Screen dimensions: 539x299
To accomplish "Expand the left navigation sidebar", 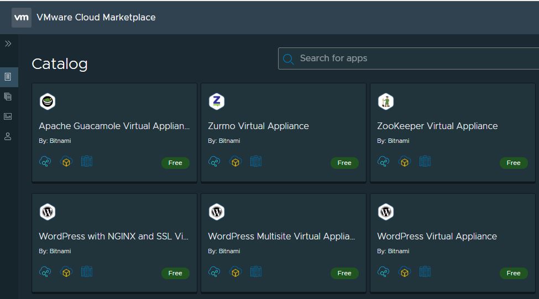I will 8,44.
